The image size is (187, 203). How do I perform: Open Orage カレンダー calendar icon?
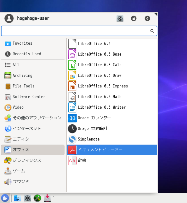click(x=72, y=118)
